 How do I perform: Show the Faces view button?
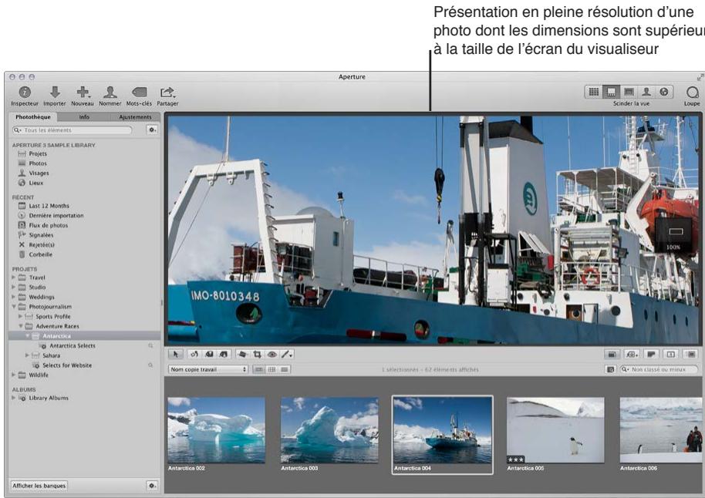(646, 92)
